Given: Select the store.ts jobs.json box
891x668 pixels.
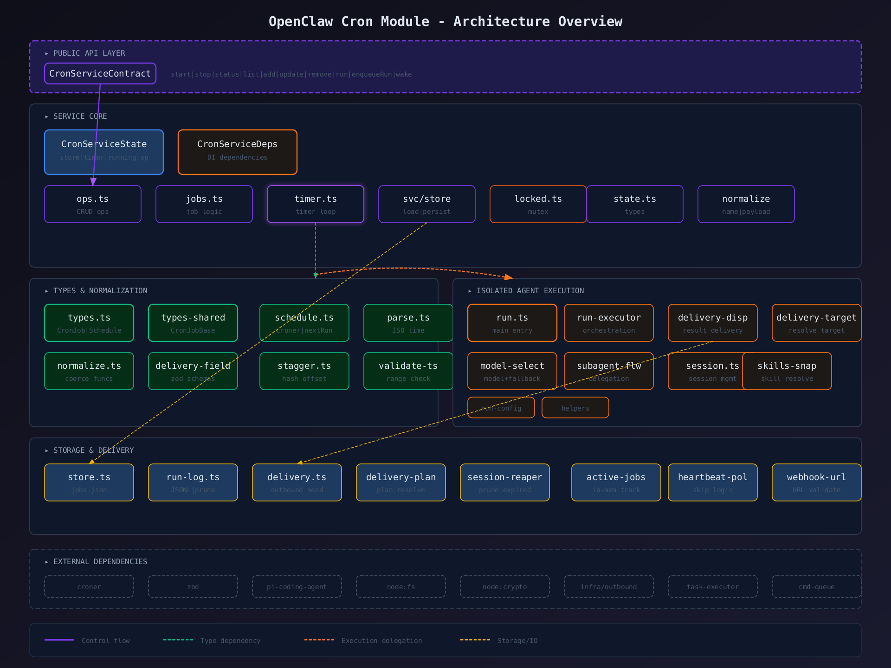Looking at the screenshot, I should pyautogui.click(x=89, y=482).
